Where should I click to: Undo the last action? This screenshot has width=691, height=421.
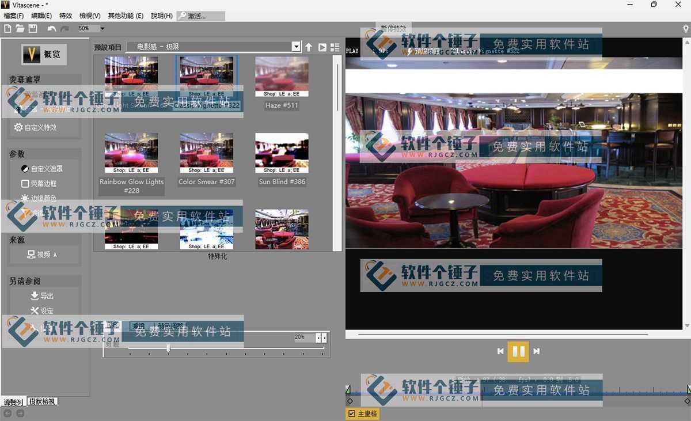52,29
